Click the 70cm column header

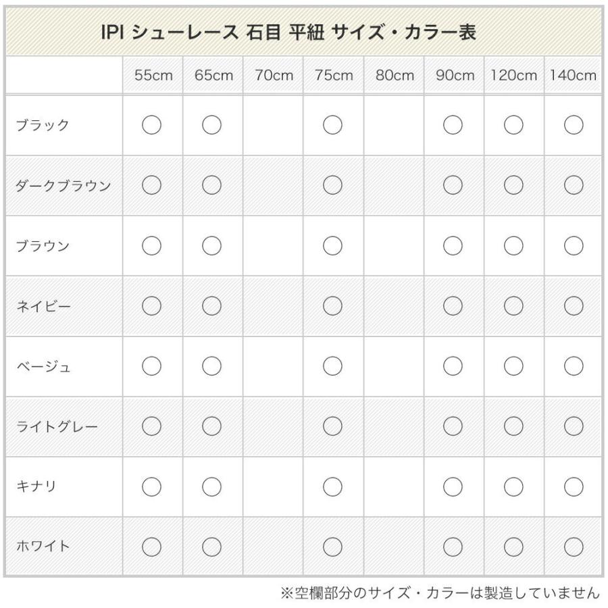click(274, 75)
